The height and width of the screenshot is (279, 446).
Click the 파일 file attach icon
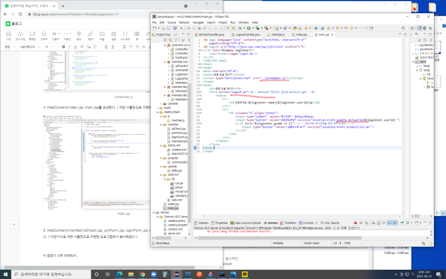tap(102, 36)
